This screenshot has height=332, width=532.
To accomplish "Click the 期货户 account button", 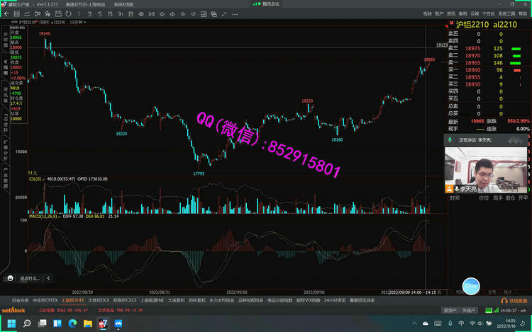I will pyautogui.click(x=449, y=310).
